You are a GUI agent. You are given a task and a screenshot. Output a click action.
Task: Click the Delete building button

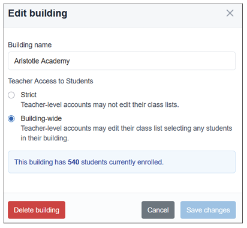(x=37, y=210)
